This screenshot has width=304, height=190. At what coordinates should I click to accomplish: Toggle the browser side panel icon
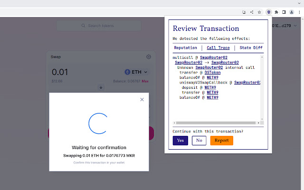click(x=284, y=12)
